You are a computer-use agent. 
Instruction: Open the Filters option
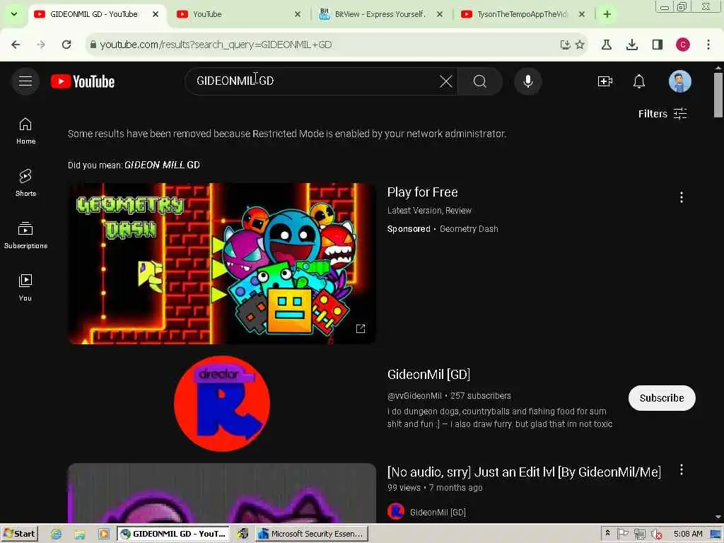coord(662,114)
